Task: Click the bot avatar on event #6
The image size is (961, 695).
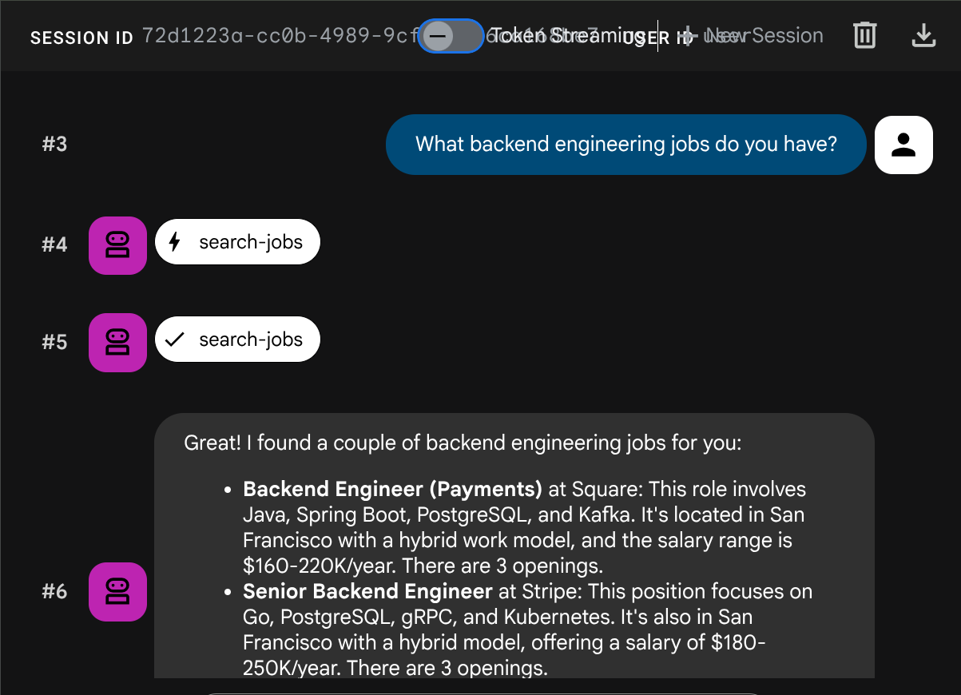Action: [117, 592]
